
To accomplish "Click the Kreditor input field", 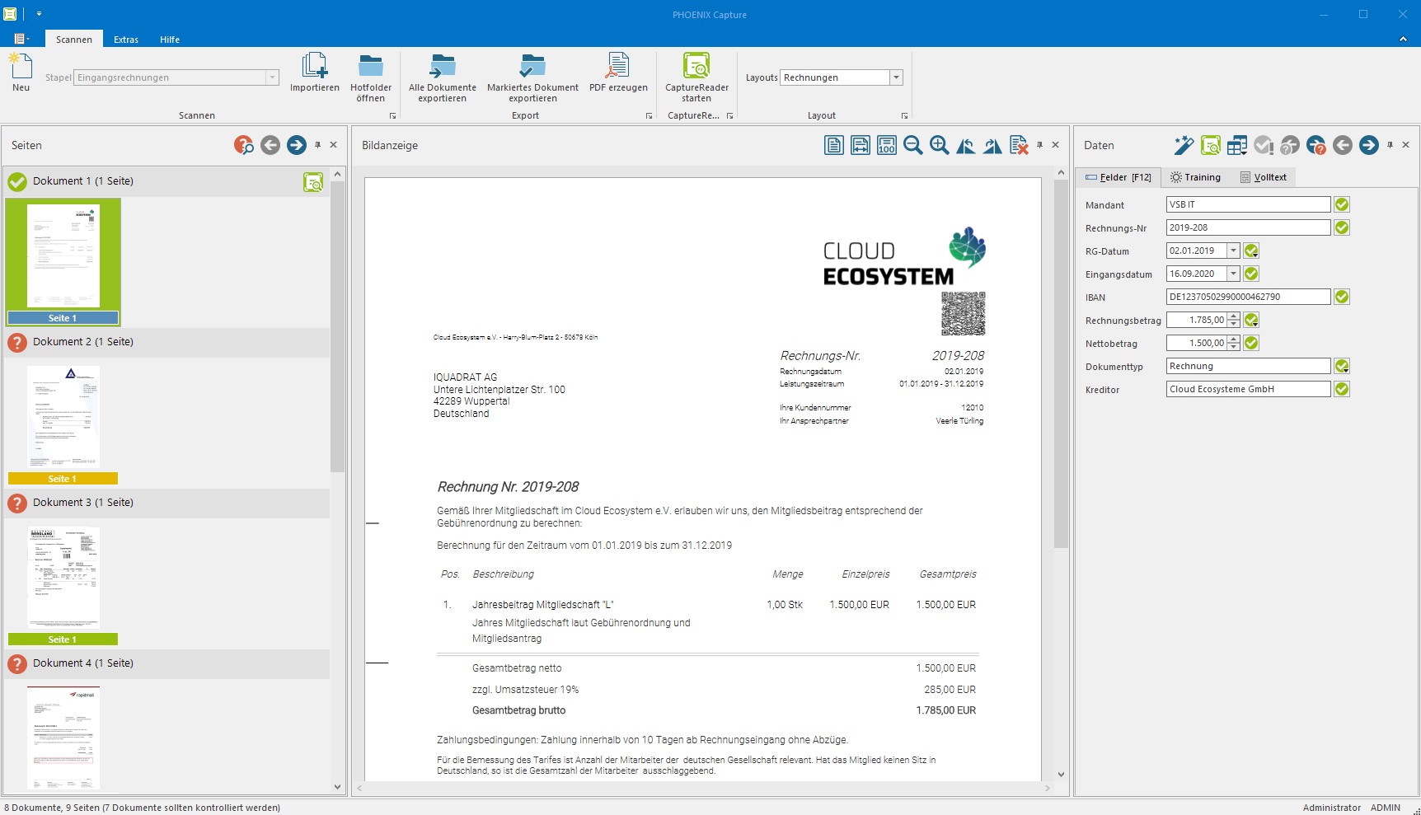I will [x=1248, y=389].
